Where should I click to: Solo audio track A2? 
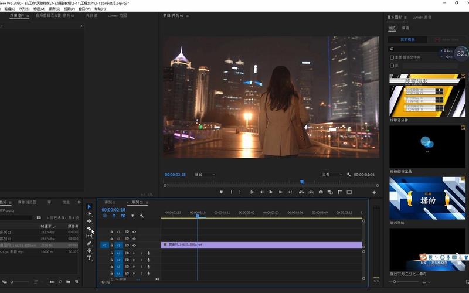click(x=141, y=260)
